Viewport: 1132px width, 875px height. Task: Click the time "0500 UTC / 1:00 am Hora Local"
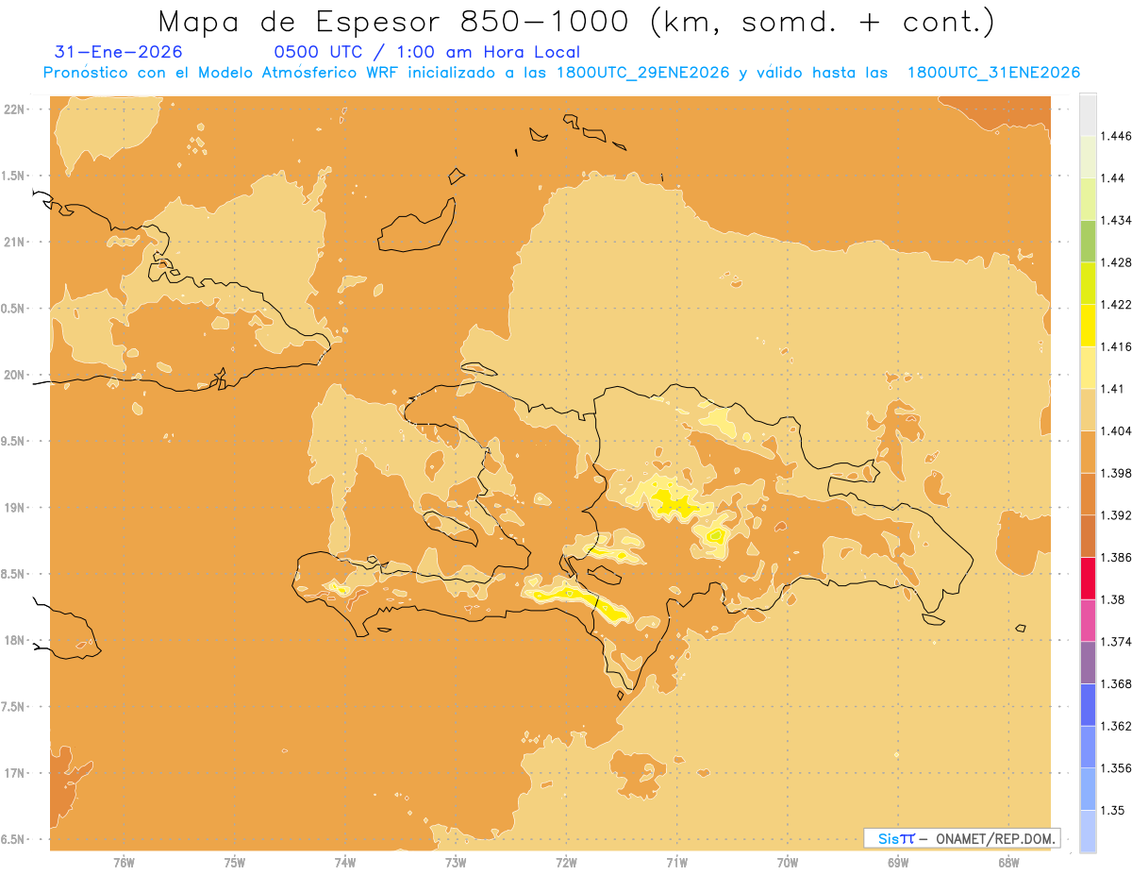click(x=426, y=53)
